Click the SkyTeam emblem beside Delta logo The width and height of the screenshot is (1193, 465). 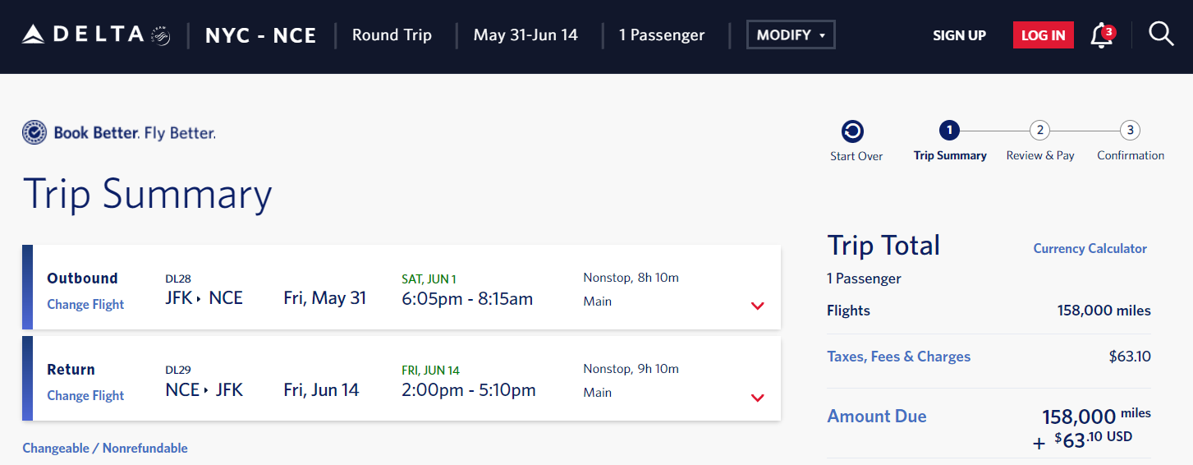(161, 35)
